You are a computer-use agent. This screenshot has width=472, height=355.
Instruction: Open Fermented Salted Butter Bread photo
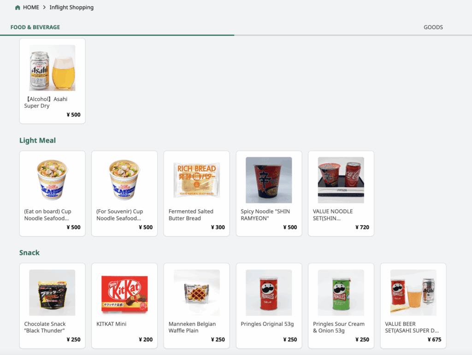point(196,180)
